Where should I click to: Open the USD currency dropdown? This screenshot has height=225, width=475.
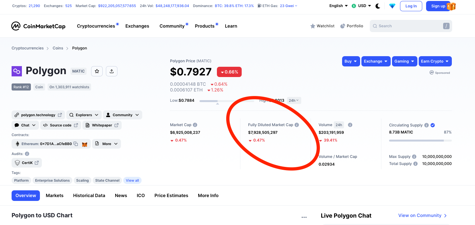(x=361, y=6)
